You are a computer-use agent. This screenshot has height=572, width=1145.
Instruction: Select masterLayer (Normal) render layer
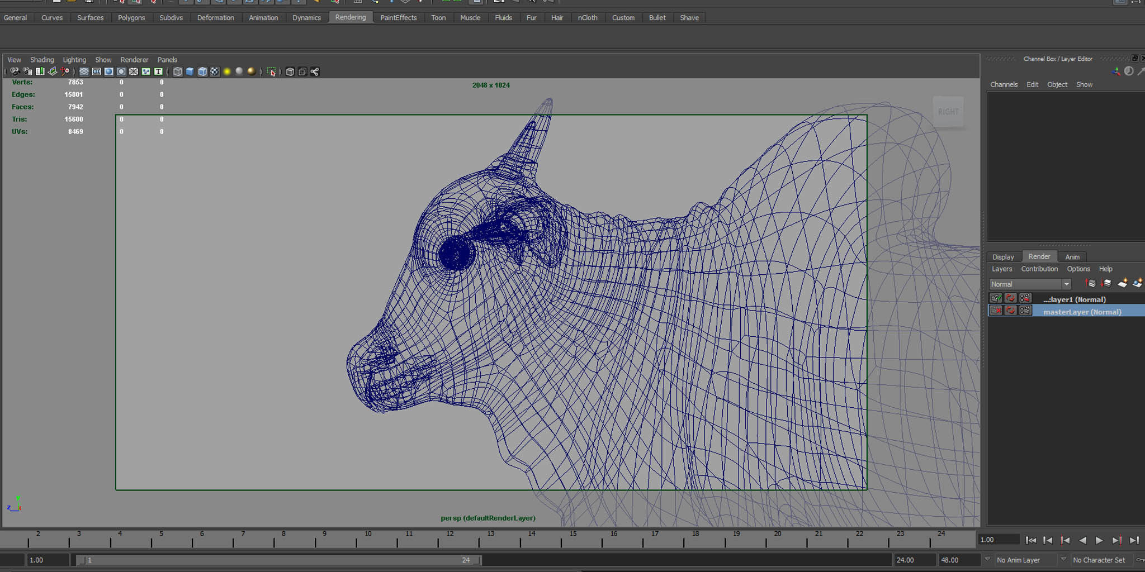point(1082,312)
